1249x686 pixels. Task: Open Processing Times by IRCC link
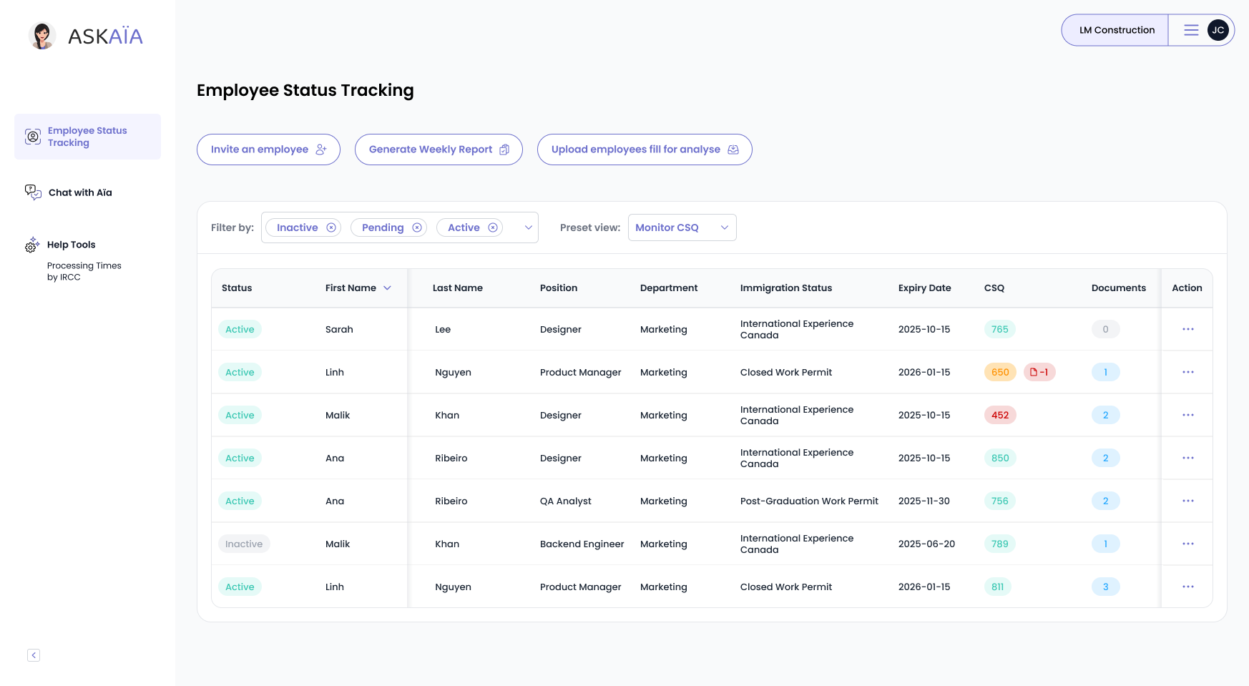tap(84, 271)
